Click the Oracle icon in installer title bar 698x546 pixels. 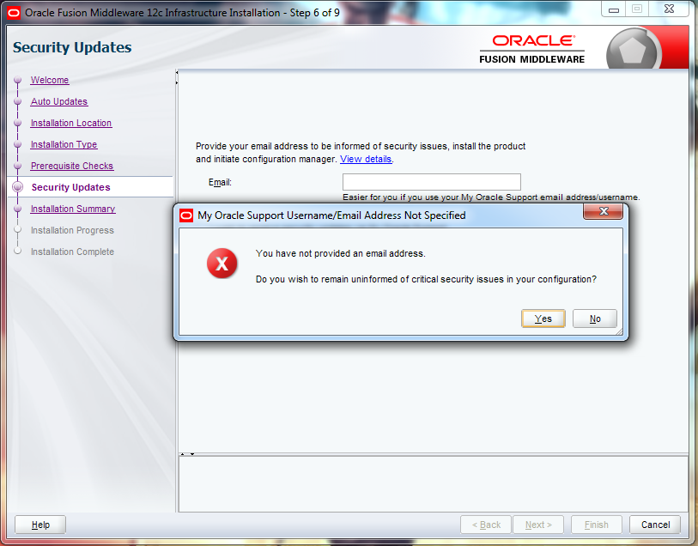click(14, 13)
